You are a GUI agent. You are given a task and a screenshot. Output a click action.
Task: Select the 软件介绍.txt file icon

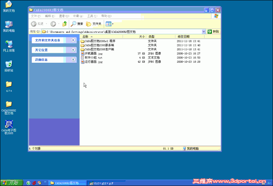[x=83, y=58]
